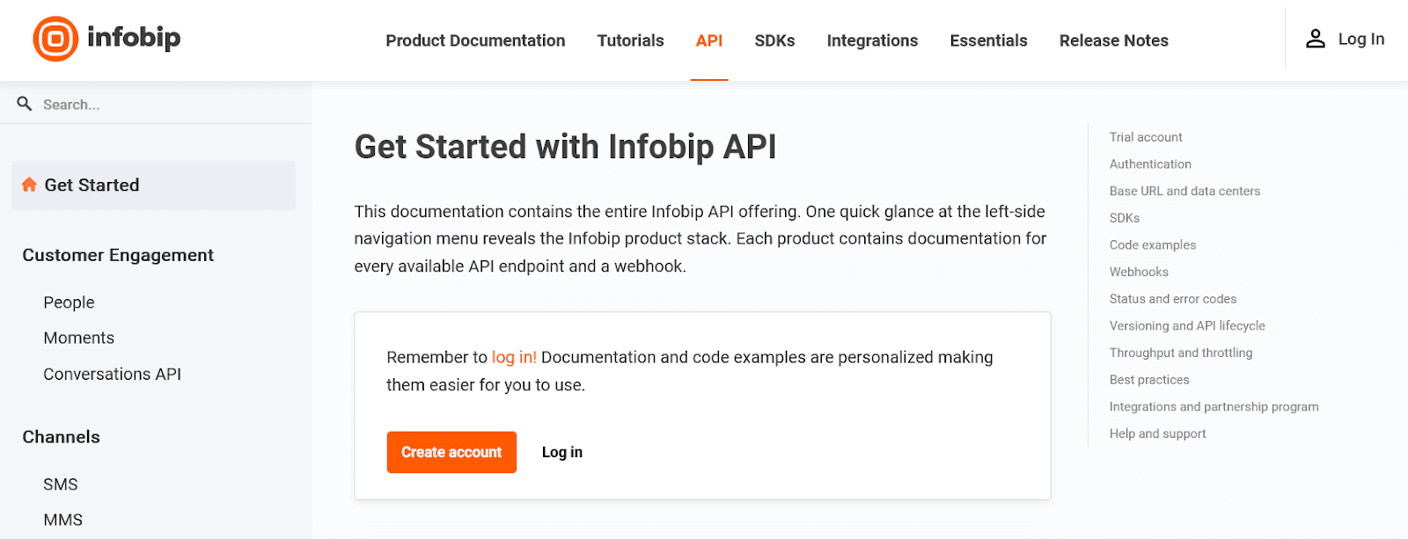The image size is (1408, 539).
Task: Go to Webhooks in page contents
Action: [1139, 272]
